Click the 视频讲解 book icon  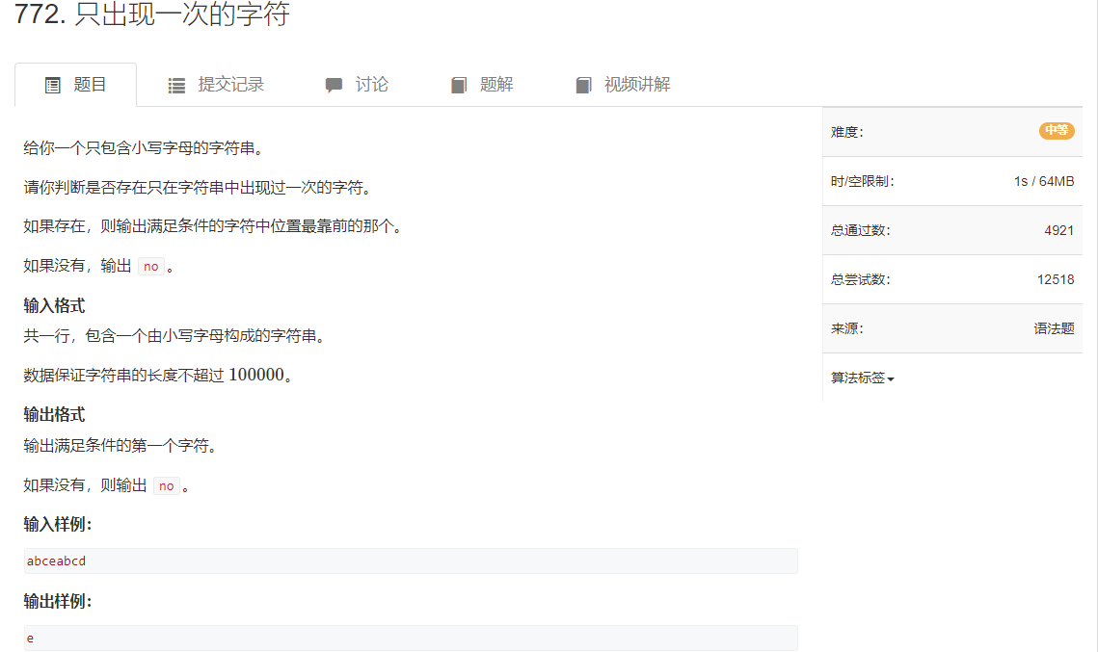coord(583,86)
